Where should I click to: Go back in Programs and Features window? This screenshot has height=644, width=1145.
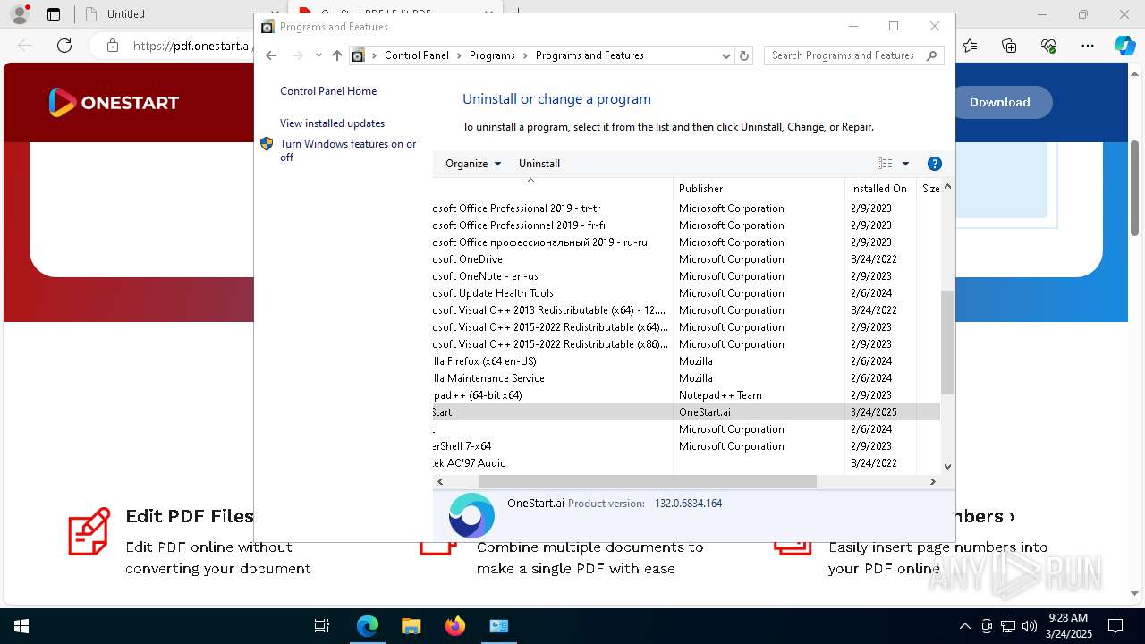click(271, 55)
